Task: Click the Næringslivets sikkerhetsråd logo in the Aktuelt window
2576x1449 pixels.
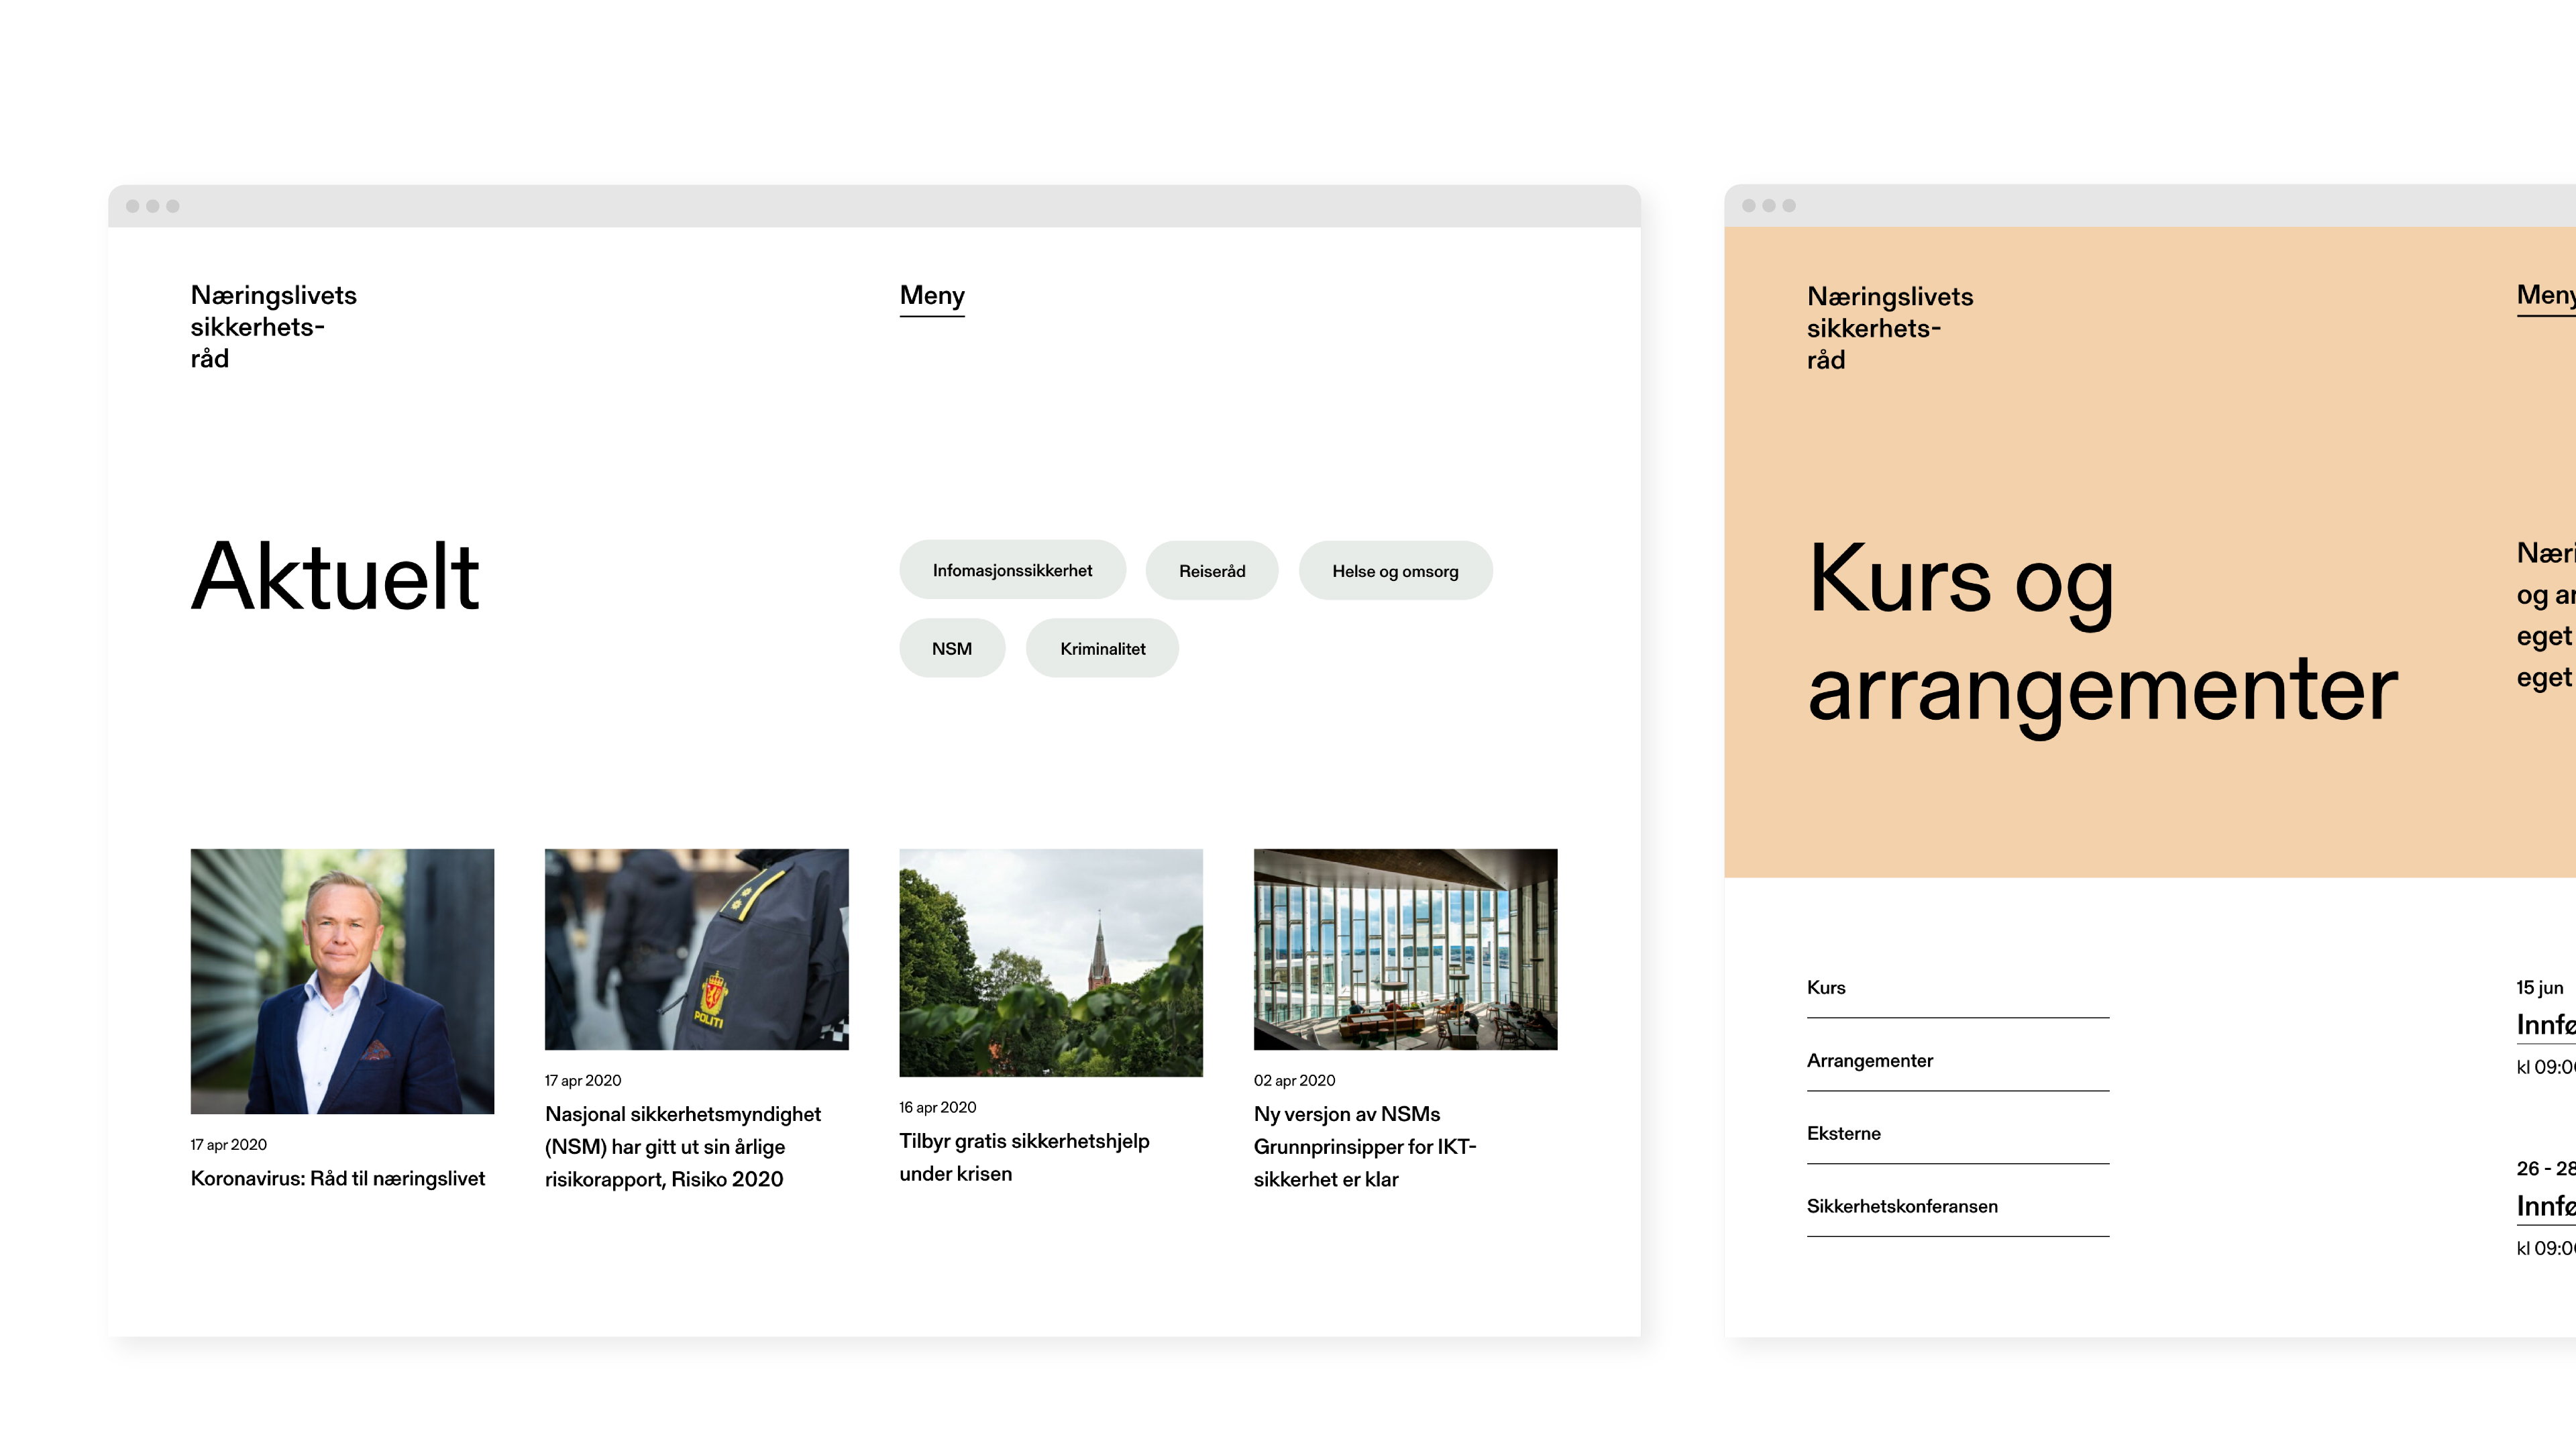Action: (x=273, y=327)
